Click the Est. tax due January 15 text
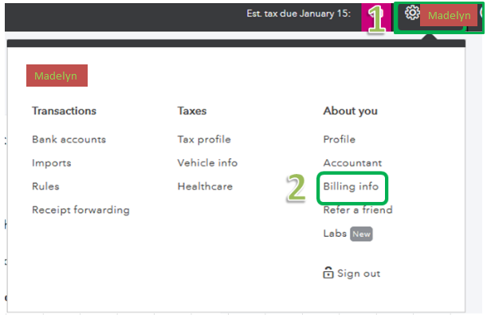 point(298,14)
